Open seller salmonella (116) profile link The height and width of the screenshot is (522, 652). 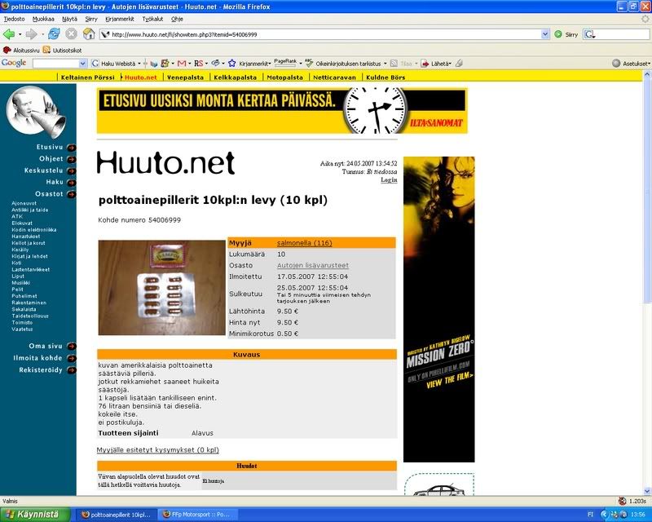coord(304,243)
